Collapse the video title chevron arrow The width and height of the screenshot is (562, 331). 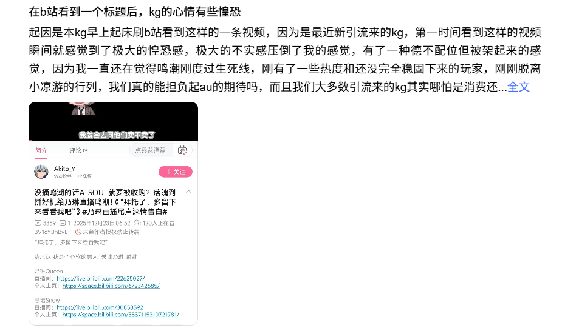188,192
